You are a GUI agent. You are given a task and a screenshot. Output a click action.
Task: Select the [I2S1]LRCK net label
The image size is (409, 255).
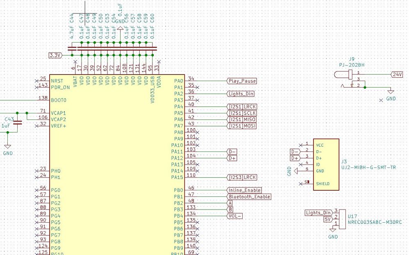tap(242, 107)
